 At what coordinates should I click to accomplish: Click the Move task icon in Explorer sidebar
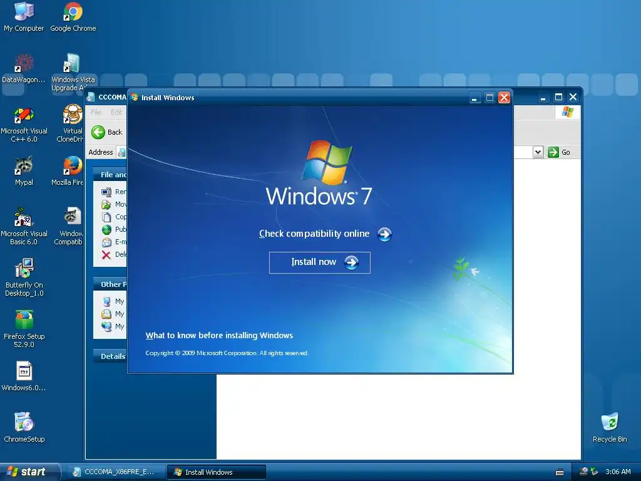[x=106, y=205]
